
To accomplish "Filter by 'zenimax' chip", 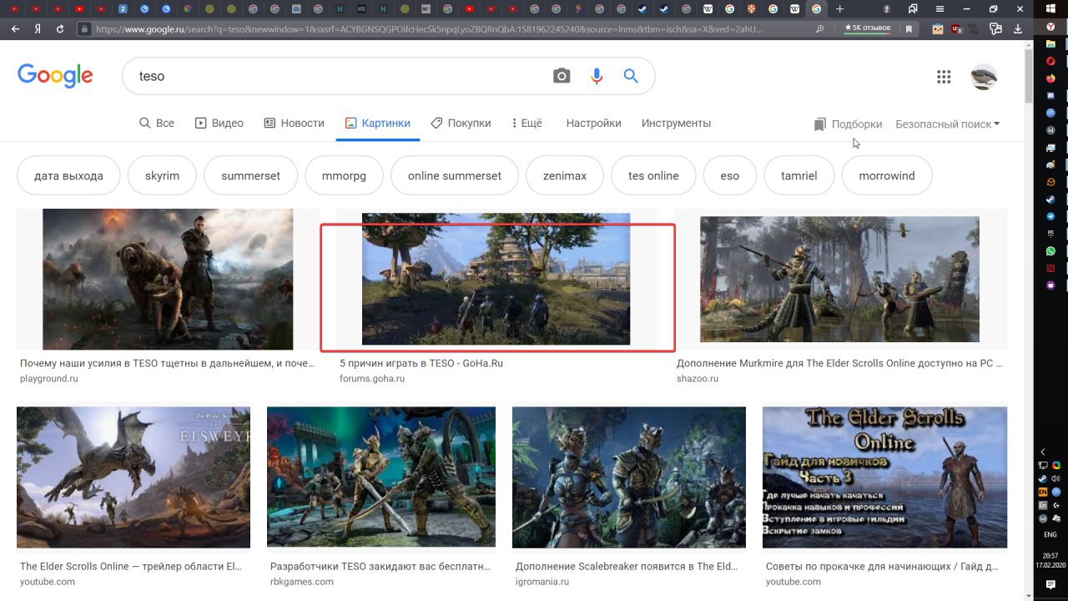I will pos(565,175).
